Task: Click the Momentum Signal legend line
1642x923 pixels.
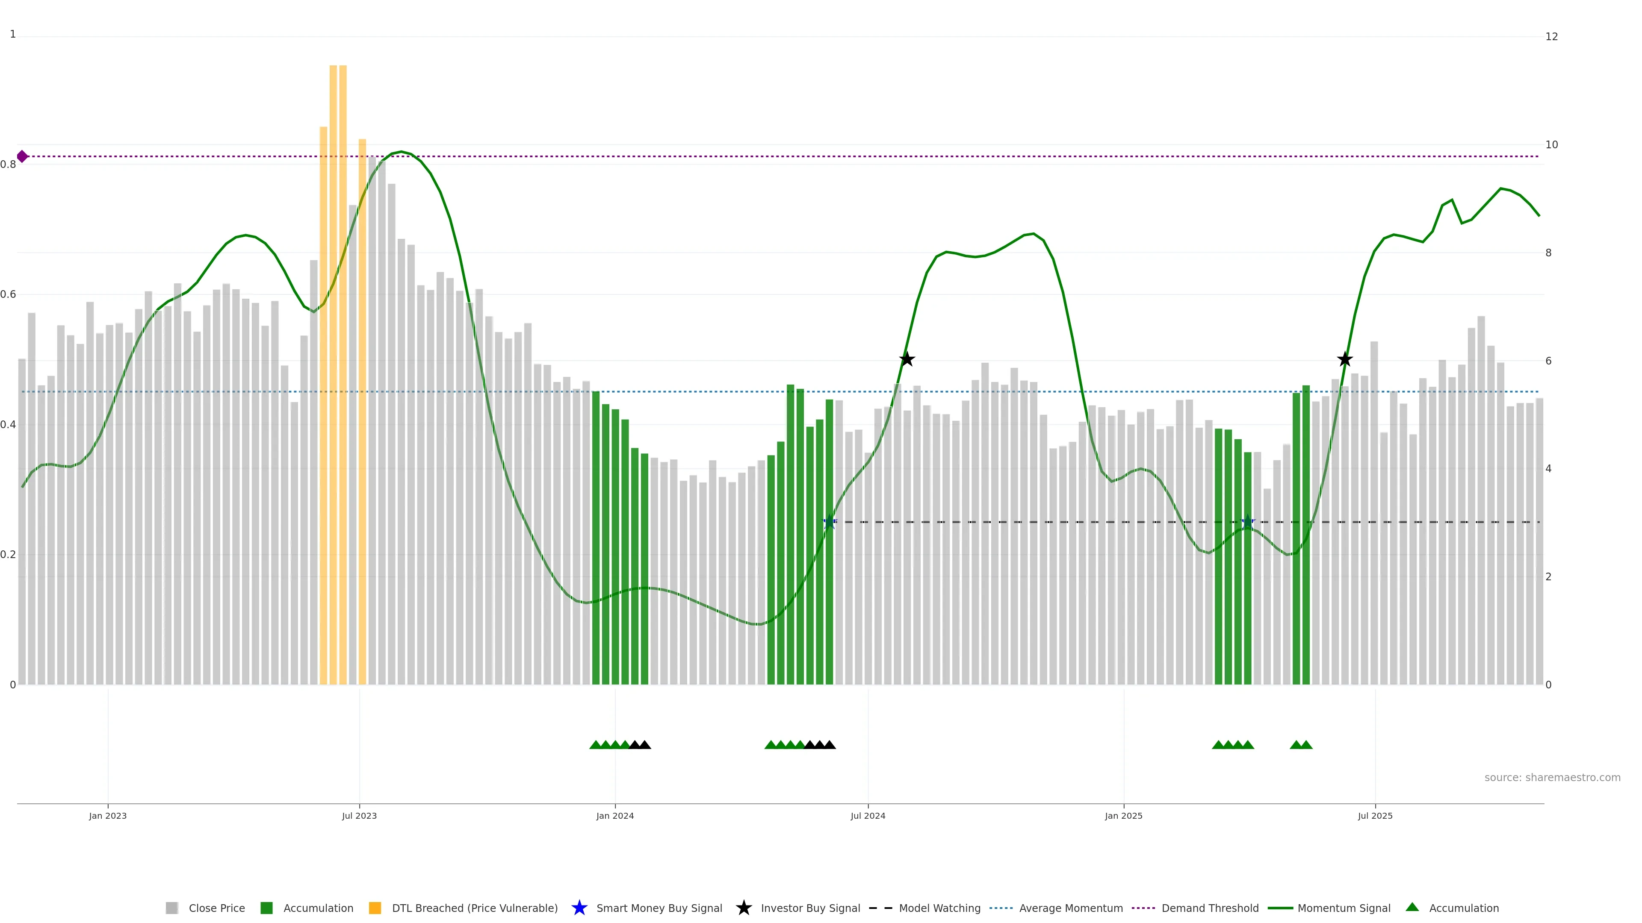Action: (1280, 908)
